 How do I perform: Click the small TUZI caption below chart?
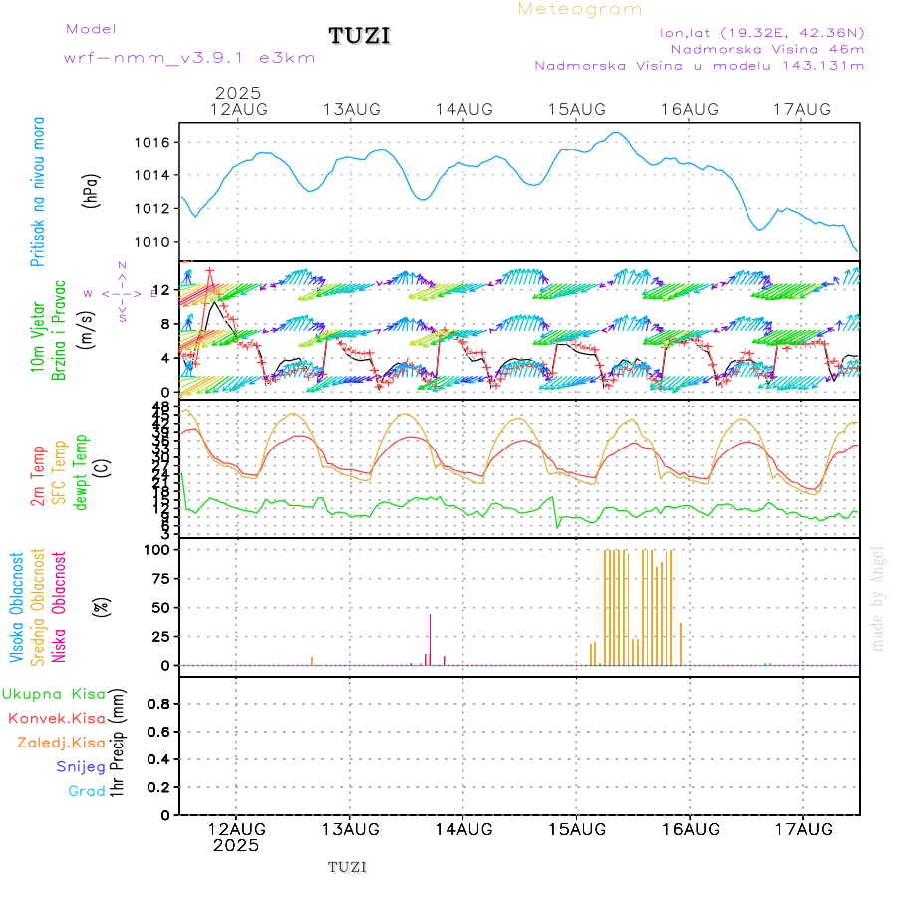[x=347, y=867]
